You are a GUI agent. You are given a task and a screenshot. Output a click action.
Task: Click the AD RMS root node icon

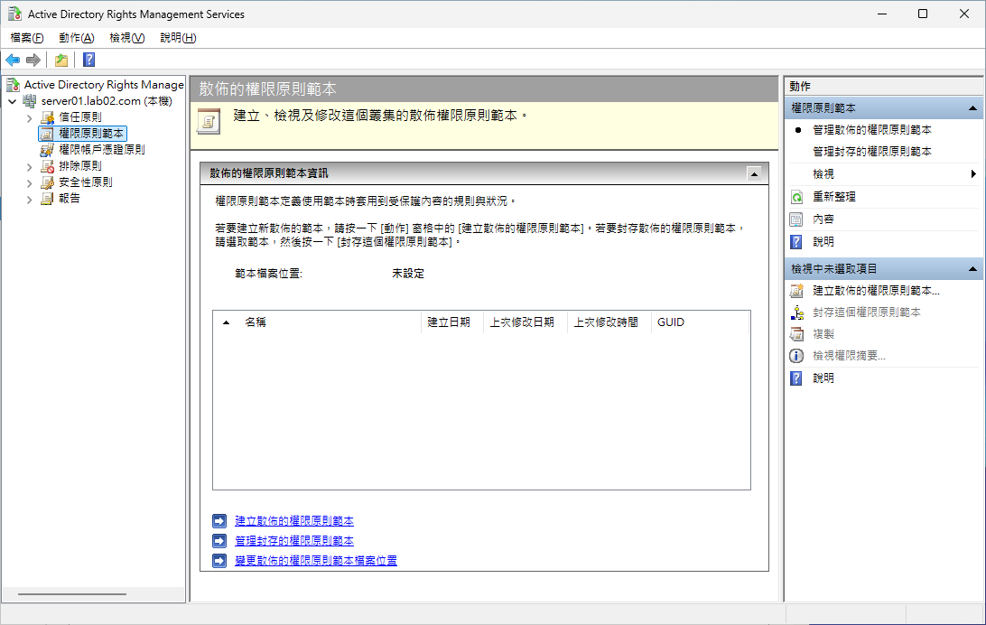click(14, 84)
